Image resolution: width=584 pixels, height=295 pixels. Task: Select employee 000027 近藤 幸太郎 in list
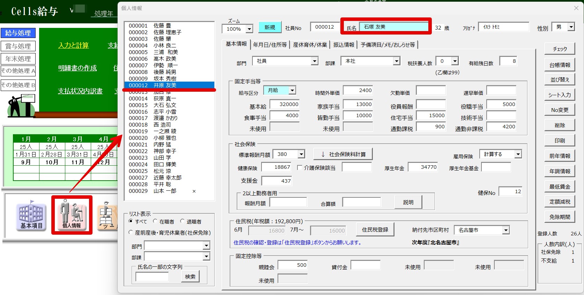click(169, 177)
